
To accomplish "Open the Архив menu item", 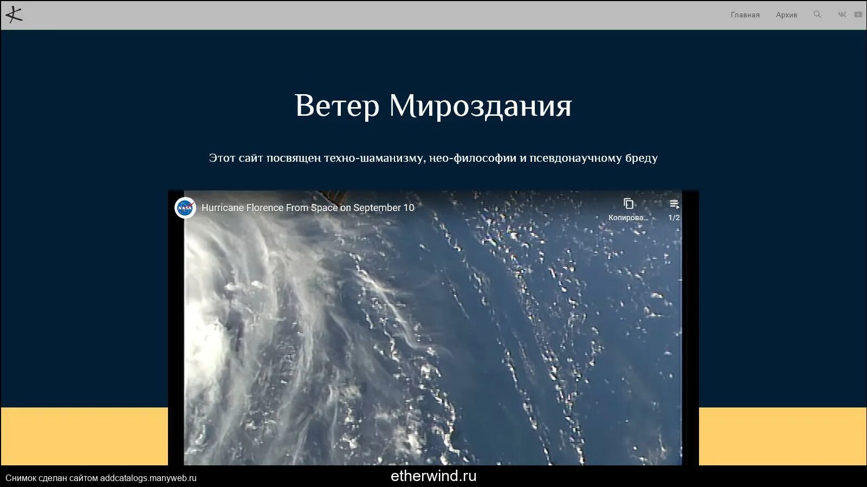I will [786, 15].
